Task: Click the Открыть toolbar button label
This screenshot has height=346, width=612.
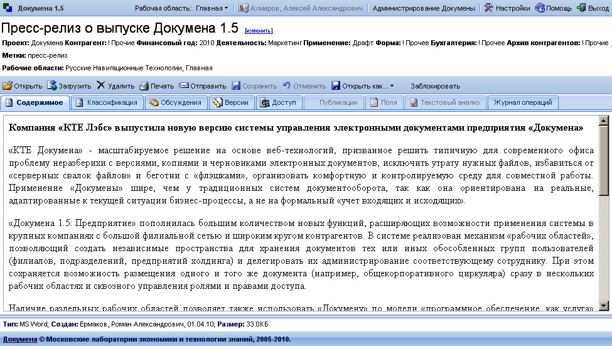Action: pyautogui.click(x=28, y=86)
